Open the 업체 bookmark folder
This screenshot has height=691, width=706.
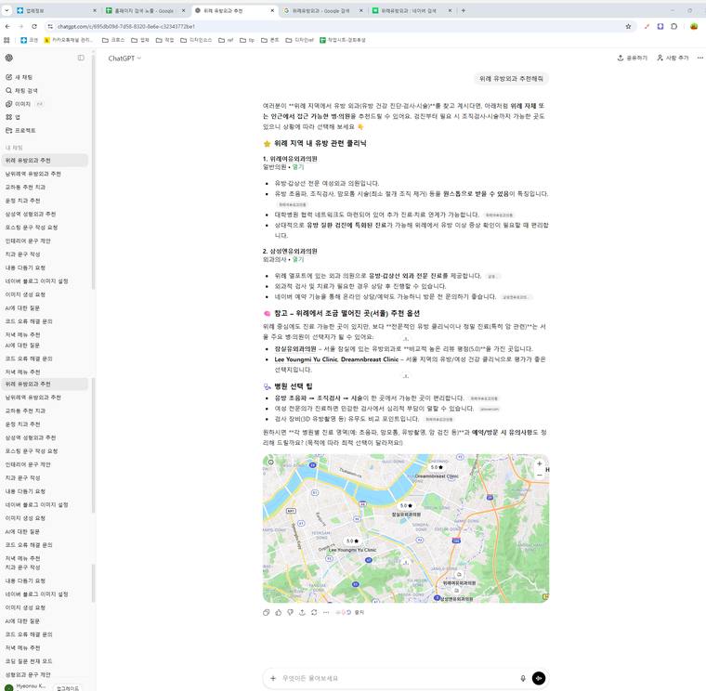(x=140, y=40)
